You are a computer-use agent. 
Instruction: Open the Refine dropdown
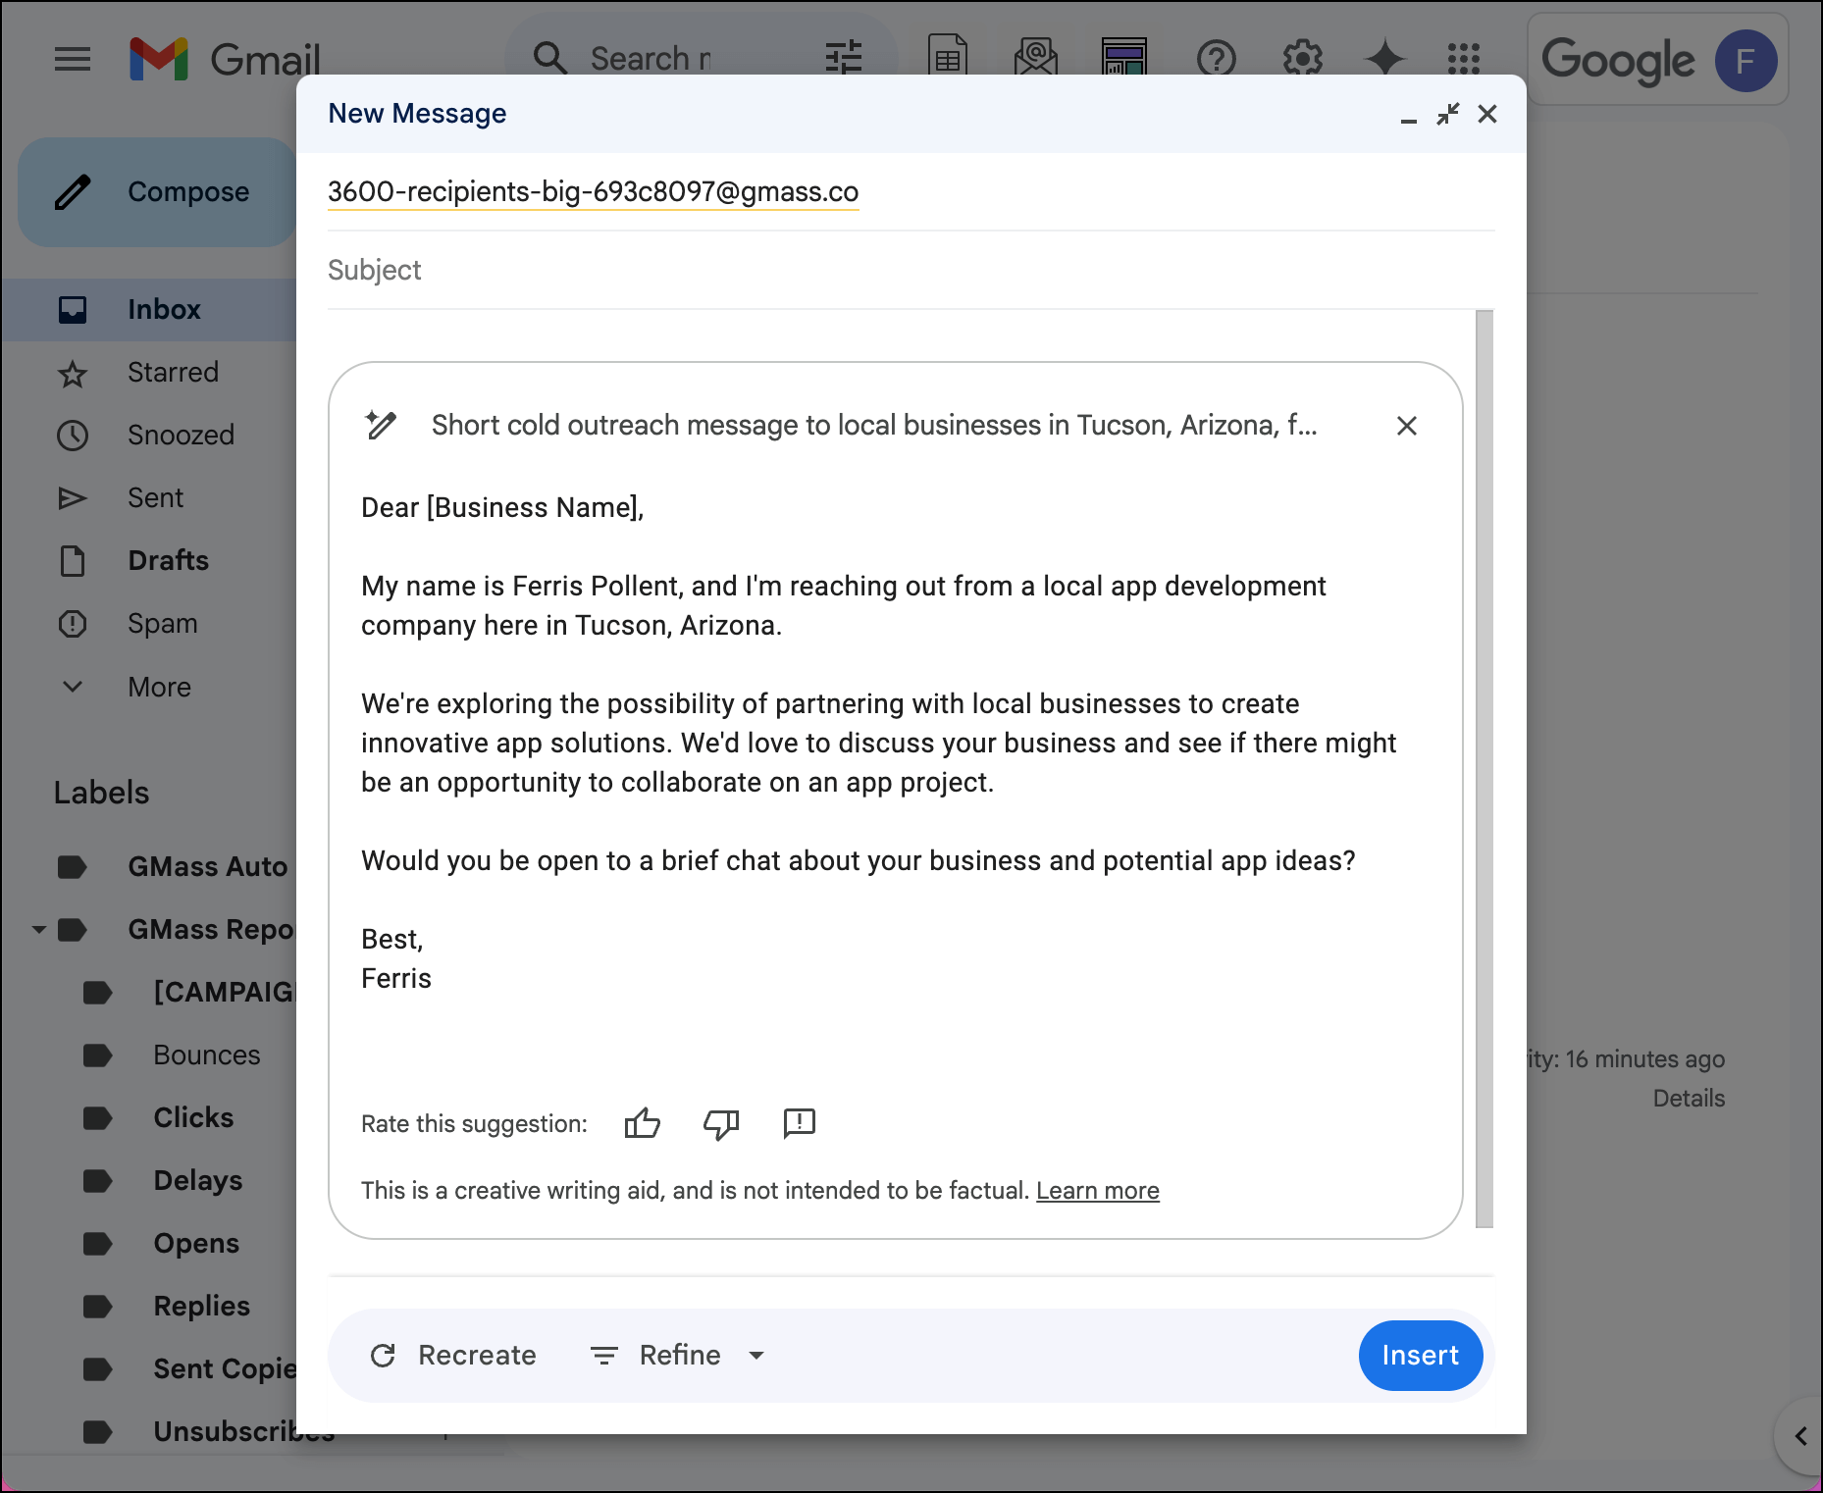677,1356
